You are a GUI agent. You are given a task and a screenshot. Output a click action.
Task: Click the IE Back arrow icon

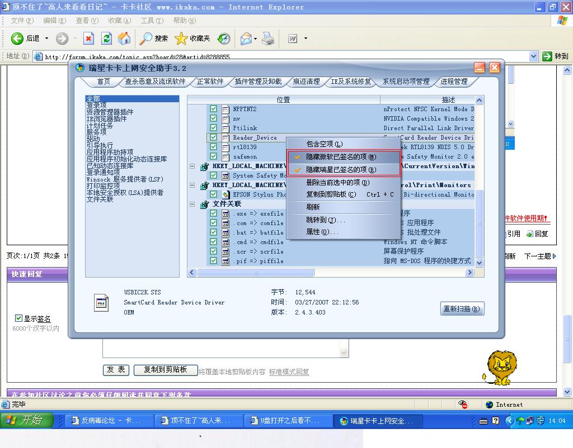(x=17, y=39)
